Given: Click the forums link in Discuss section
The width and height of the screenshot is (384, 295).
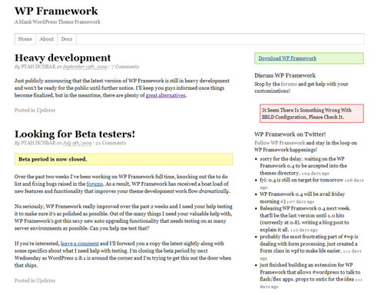Looking at the screenshot, I should click(x=289, y=84).
